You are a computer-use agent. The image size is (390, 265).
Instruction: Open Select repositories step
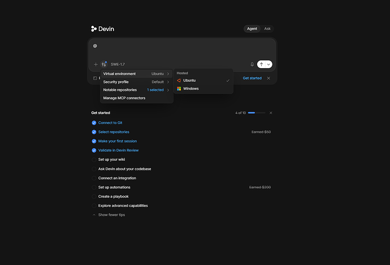pos(114,132)
